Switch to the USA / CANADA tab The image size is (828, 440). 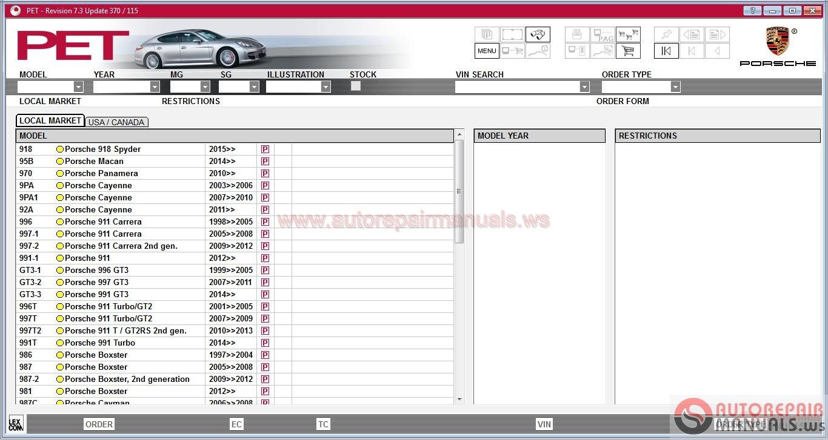point(116,122)
